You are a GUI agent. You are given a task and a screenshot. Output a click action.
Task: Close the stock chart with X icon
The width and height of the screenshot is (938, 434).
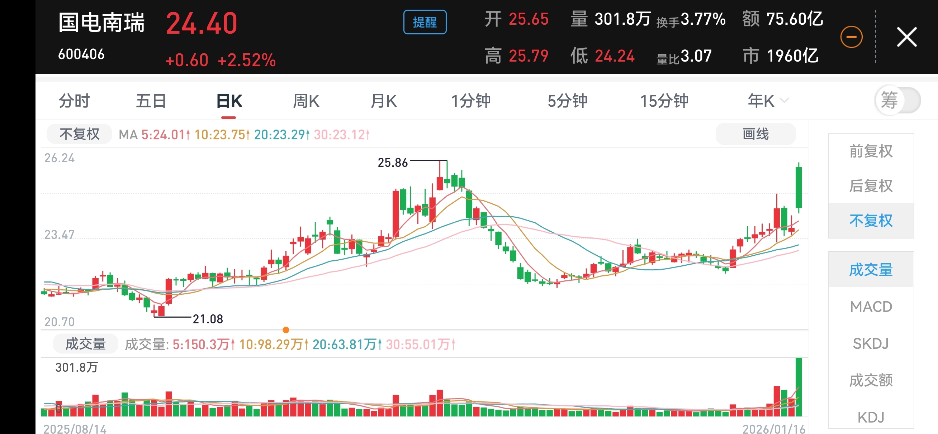(906, 37)
